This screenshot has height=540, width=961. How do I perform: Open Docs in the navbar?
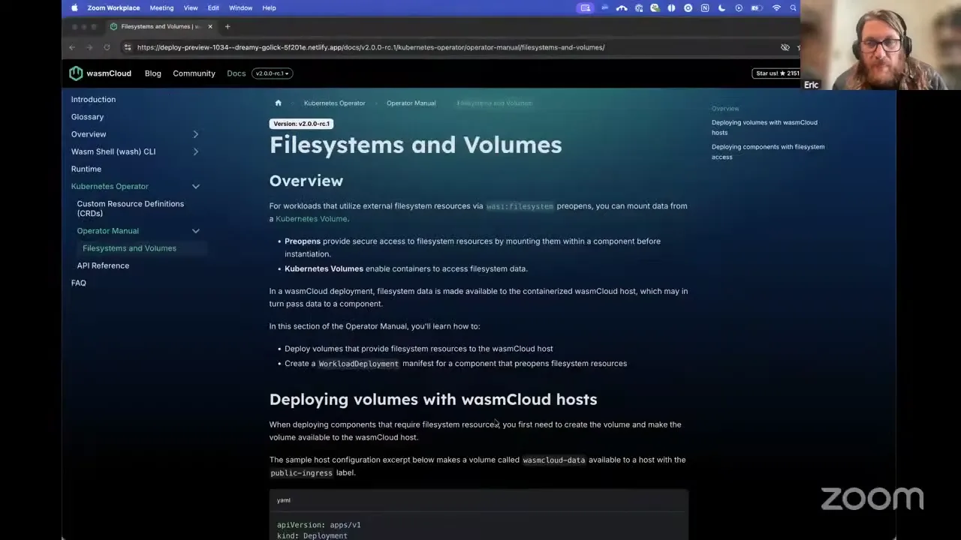(236, 73)
